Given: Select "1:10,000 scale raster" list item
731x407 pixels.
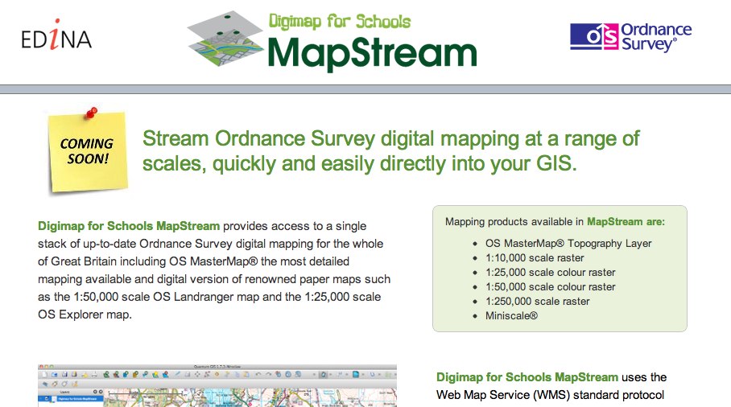Looking at the screenshot, I should [x=535, y=257].
